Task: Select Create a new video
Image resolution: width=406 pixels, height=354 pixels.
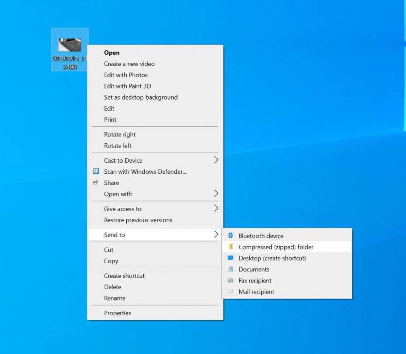Action: pyautogui.click(x=129, y=64)
